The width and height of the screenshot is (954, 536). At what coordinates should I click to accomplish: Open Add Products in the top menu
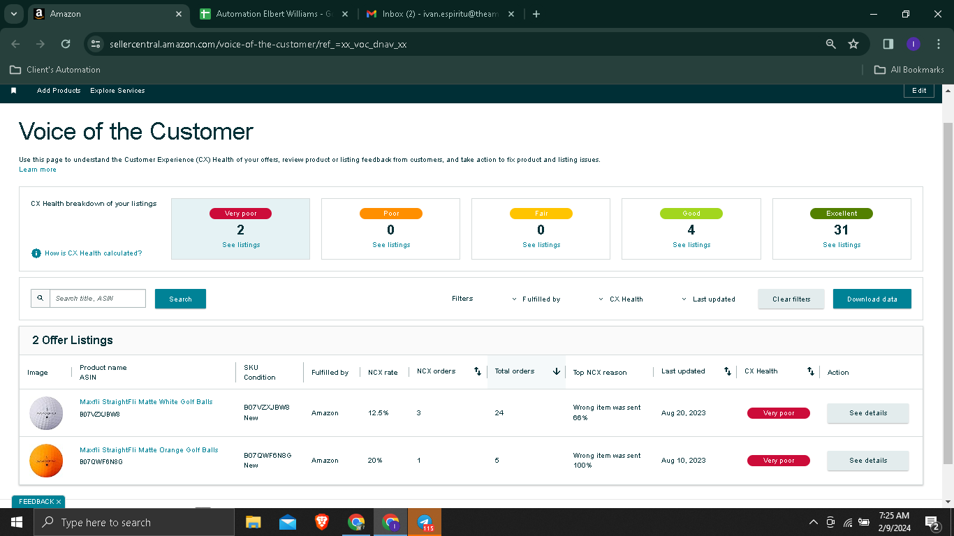[x=59, y=91]
